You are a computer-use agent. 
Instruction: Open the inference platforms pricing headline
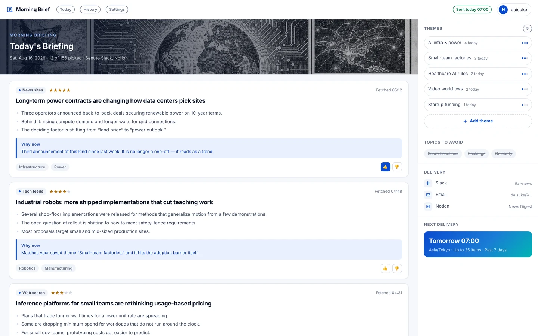pos(114,304)
